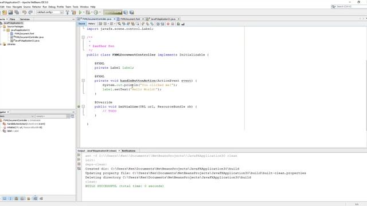Click the red Start Macro Recording icon

(x=168, y=23)
